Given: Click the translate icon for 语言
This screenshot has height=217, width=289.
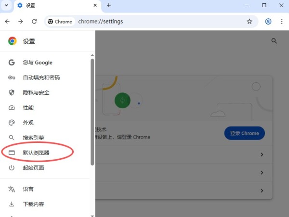Looking at the screenshot, I should (12, 189).
